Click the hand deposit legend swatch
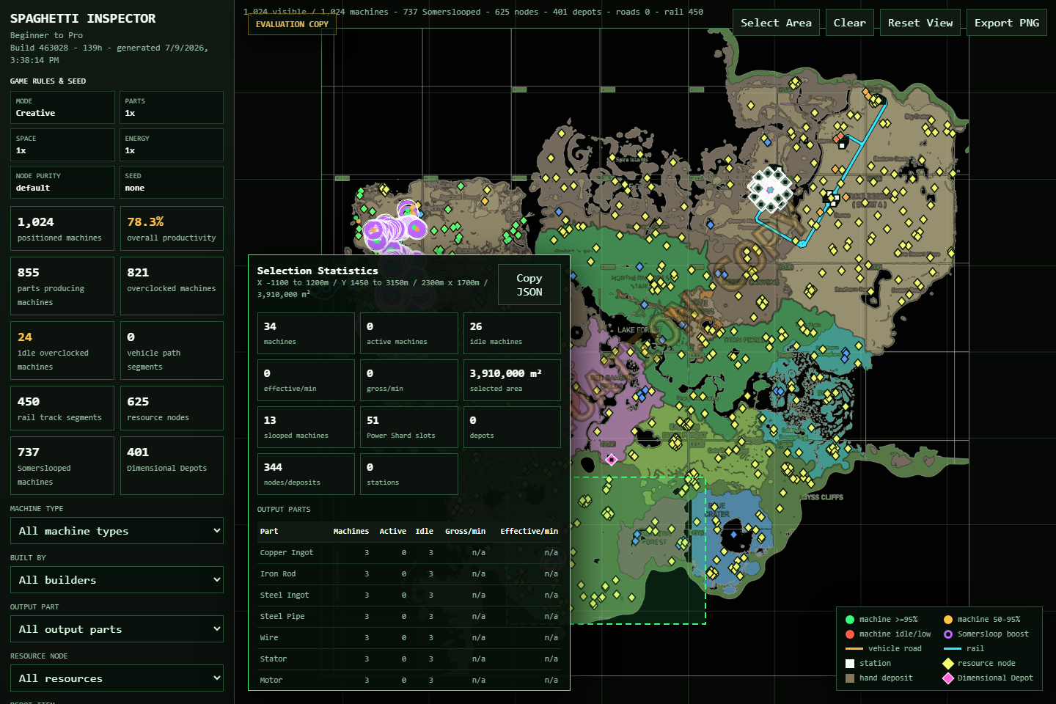The image size is (1056, 704). pos(849,678)
